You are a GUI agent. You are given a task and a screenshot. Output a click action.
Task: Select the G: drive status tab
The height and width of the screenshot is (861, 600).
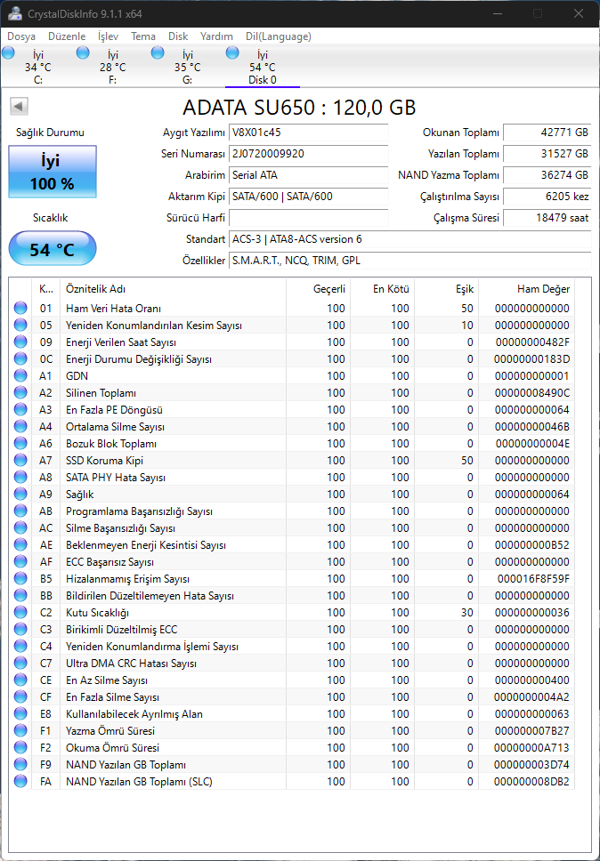pyautogui.click(x=187, y=67)
